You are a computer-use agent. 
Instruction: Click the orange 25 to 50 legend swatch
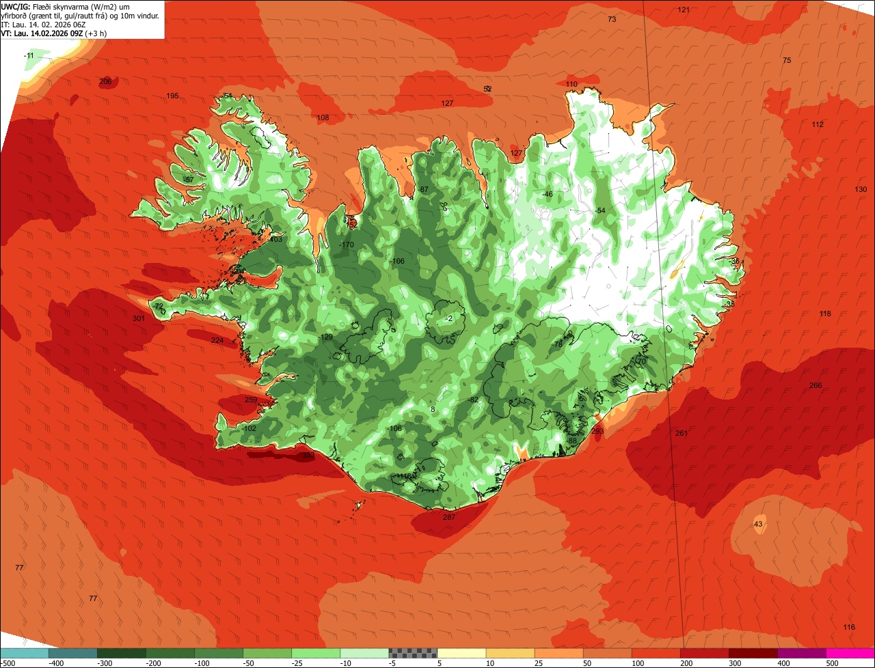point(558,653)
